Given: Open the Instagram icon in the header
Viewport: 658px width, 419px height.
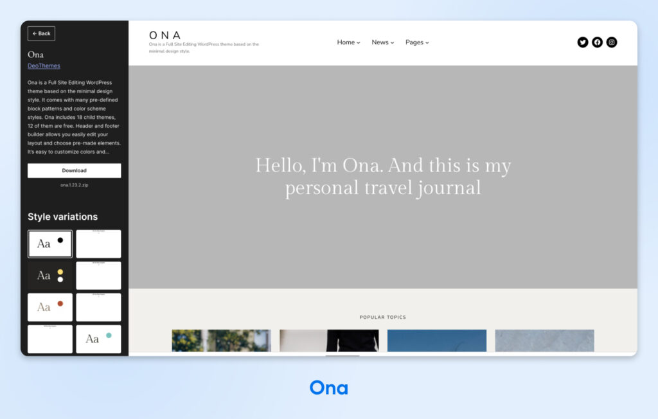Looking at the screenshot, I should pos(611,42).
